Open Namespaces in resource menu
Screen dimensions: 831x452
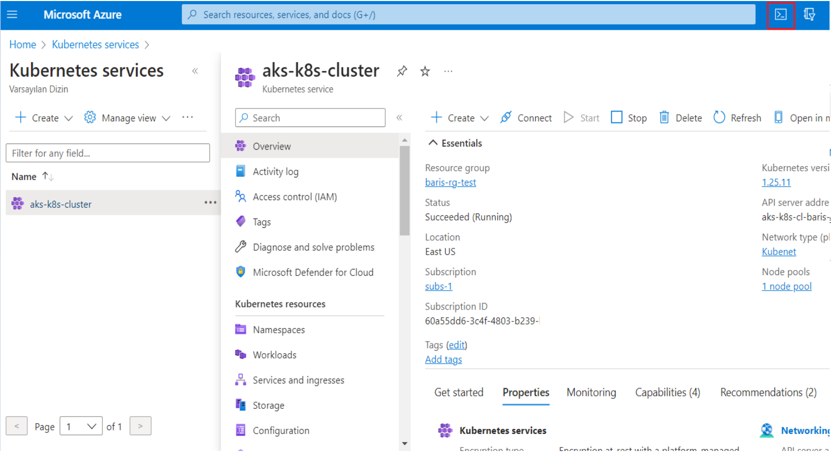278,330
